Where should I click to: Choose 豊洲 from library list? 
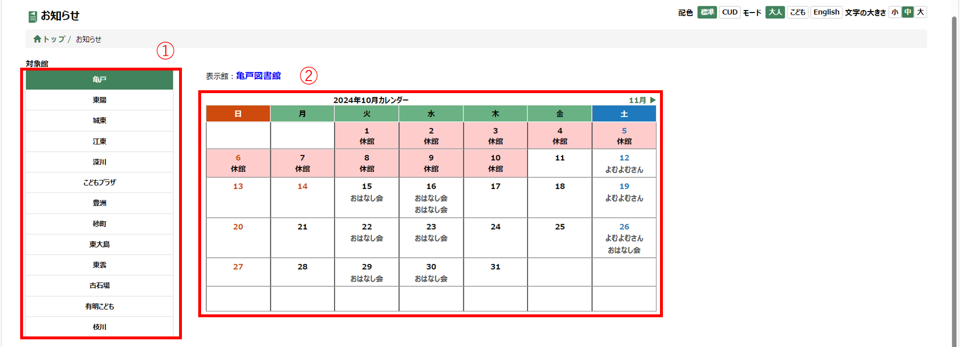[99, 203]
